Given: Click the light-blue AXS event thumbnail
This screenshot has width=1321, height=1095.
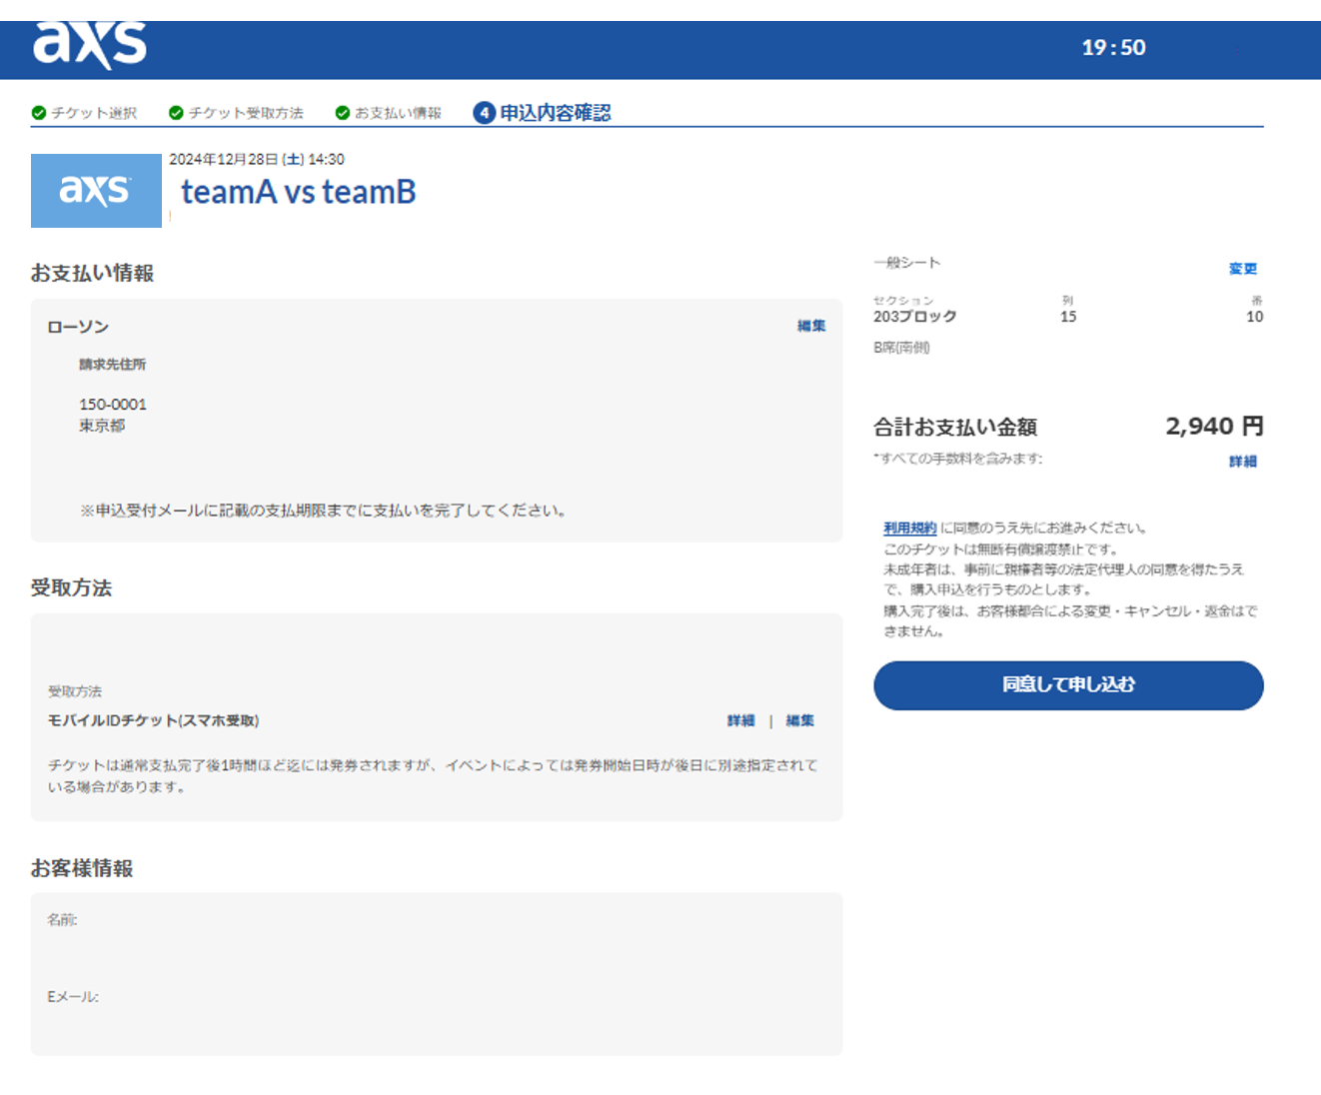Looking at the screenshot, I should point(96,191).
